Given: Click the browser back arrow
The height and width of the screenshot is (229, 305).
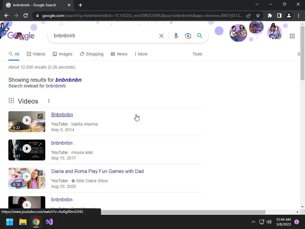Looking at the screenshot, I should click(7, 16).
